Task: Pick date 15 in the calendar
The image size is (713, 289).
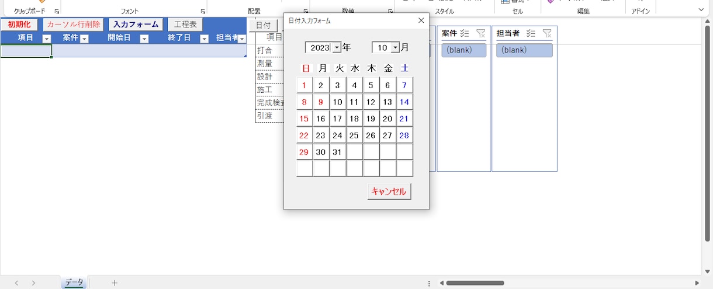Action: pos(304,119)
